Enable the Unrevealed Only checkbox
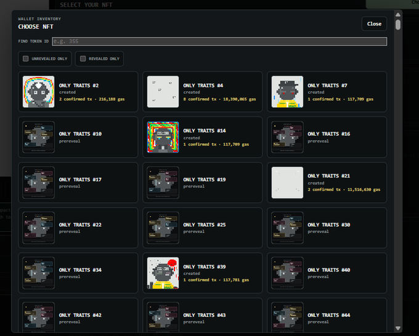The height and width of the screenshot is (336, 419). (x=26, y=59)
